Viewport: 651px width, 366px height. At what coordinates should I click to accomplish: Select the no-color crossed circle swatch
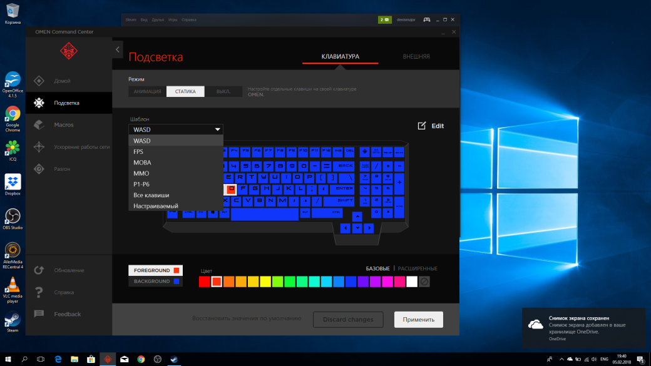pos(424,282)
